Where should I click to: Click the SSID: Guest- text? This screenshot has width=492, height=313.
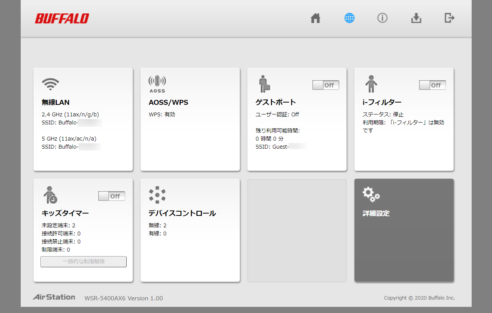272,147
